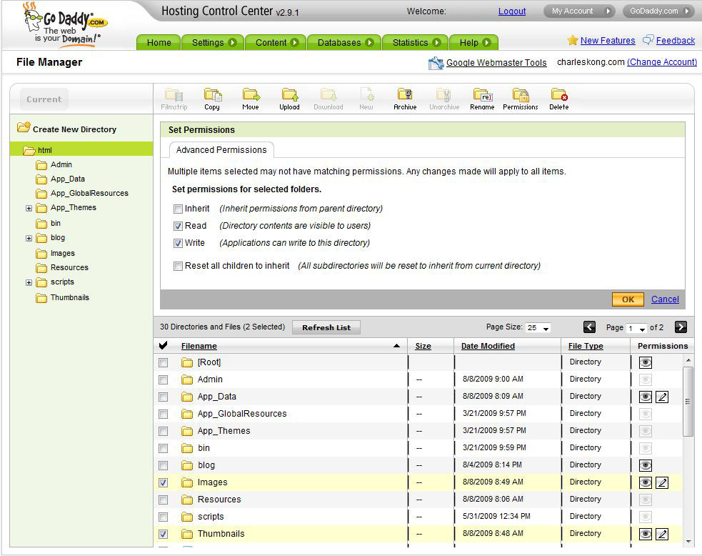Uncheck the Write permission checkbox

(179, 243)
